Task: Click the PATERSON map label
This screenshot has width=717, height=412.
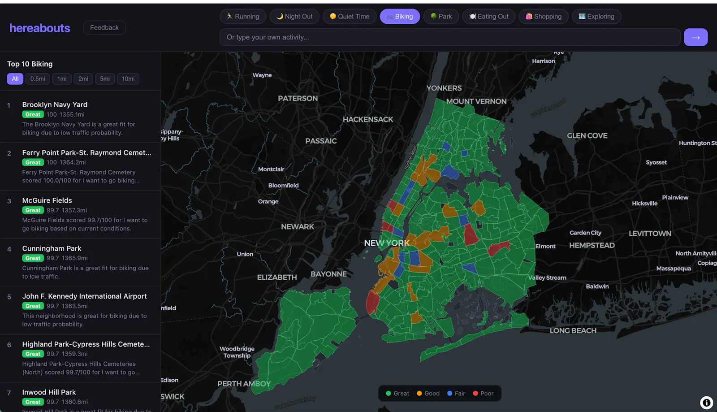Action: tap(298, 99)
